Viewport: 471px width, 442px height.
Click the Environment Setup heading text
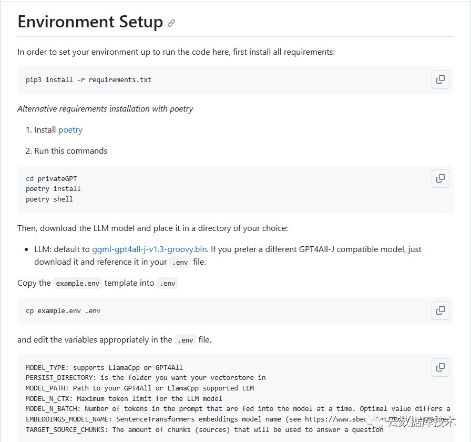pos(90,22)
